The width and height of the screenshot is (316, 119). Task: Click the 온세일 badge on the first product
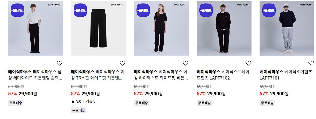click(x=17, y=10)
